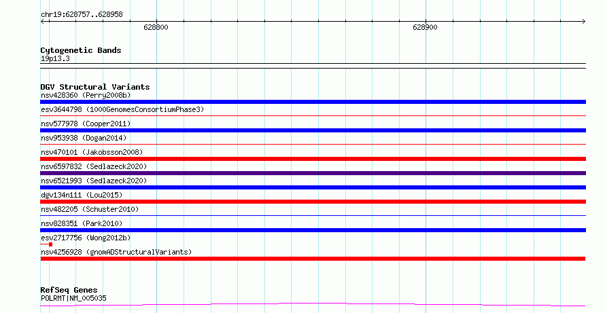This screenshot has height=313, width=605.
Task: Select the RefSeq Genes track title
Action: pyautogui.click(x=69, y=290)
